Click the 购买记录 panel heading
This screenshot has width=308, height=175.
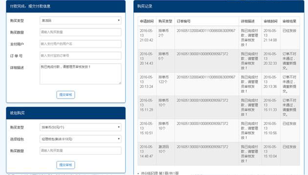tap(145, 6)
